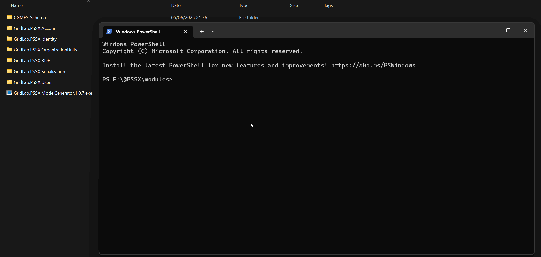Sort files by the Name column
This screenshot has width=541, height=257.
(x=17, y=5)
